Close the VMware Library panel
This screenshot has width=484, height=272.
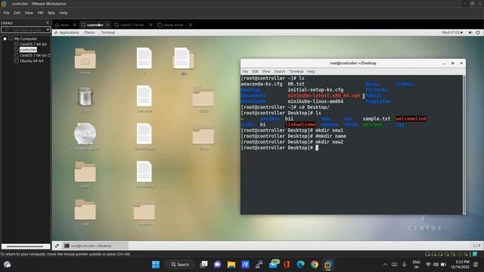[x=47, y=23]
